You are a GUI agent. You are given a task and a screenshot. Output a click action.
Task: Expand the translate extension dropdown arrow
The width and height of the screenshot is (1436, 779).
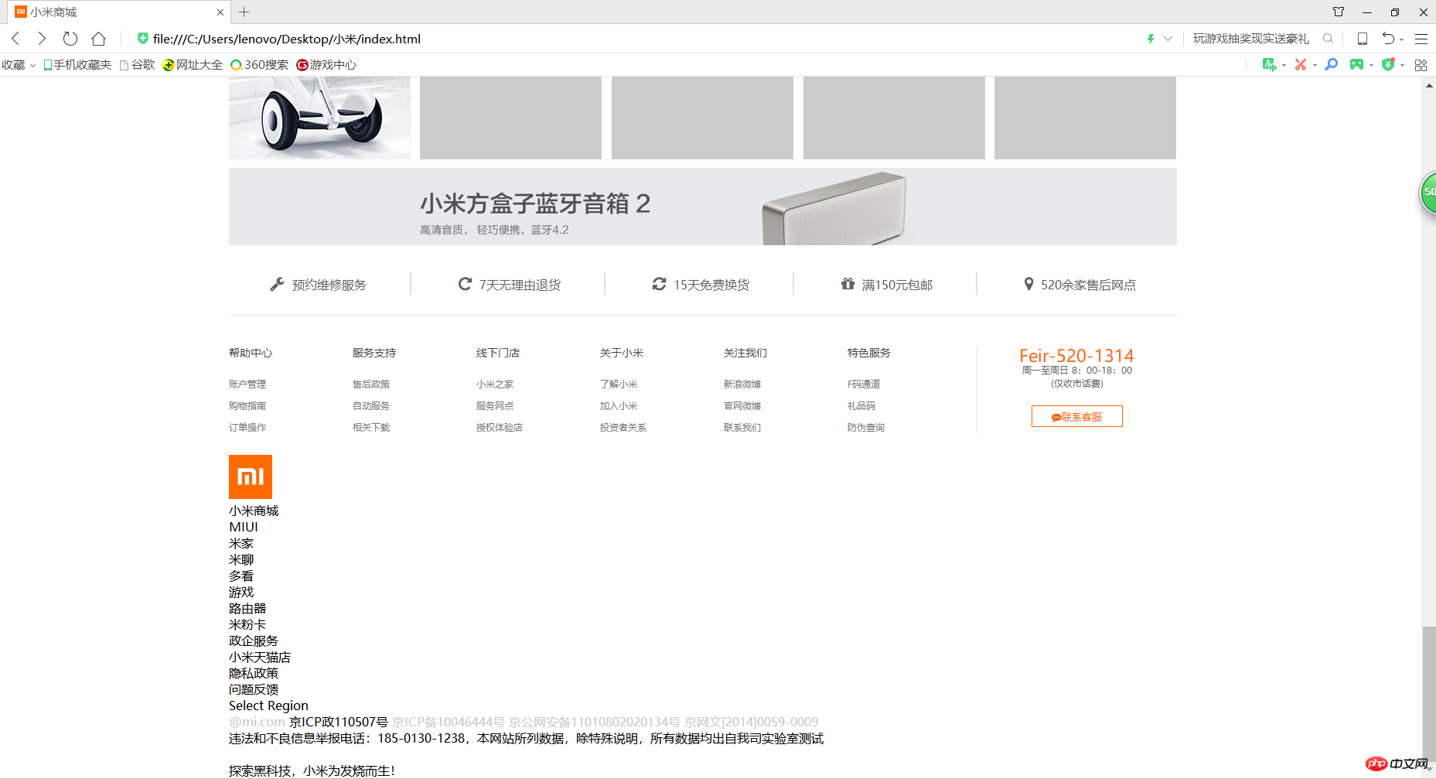click(x=1284, y=66)
